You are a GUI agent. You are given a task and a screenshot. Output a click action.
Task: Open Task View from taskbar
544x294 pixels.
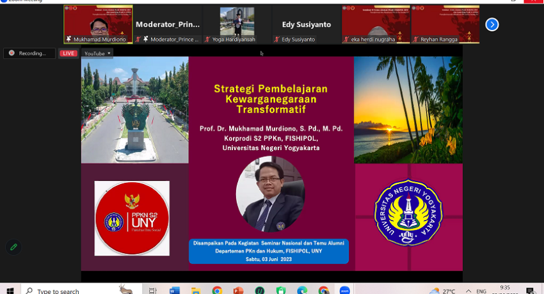(x=153, y=290)
